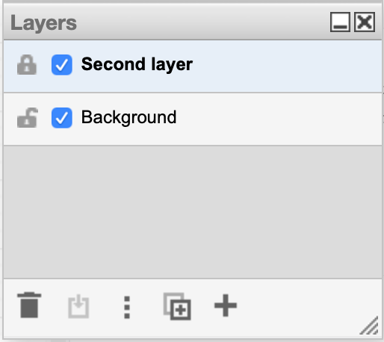Click the Layers panel title text
Viewport: 384px width, 342px height.
click(43, 23)
